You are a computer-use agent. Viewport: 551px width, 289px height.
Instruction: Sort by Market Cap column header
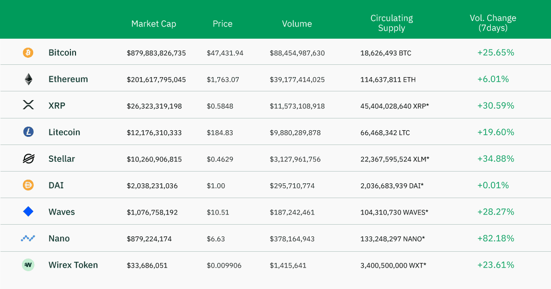click(154, 23)
